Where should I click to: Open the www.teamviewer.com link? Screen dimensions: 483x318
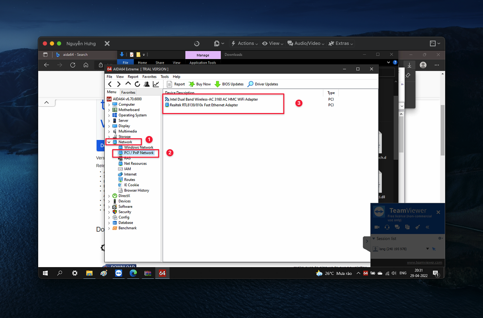424,263
